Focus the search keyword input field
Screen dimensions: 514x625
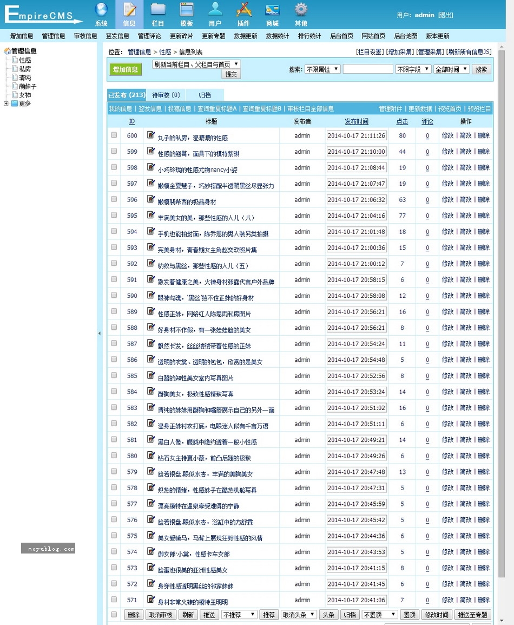(368, 69)
